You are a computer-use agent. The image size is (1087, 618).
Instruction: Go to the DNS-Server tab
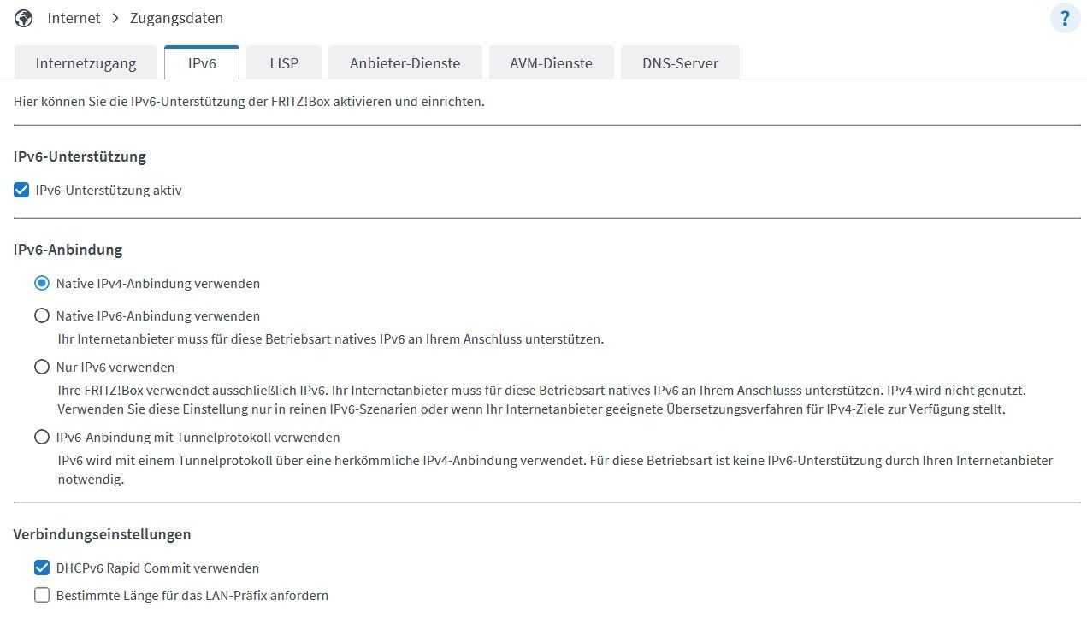[680, 63]
